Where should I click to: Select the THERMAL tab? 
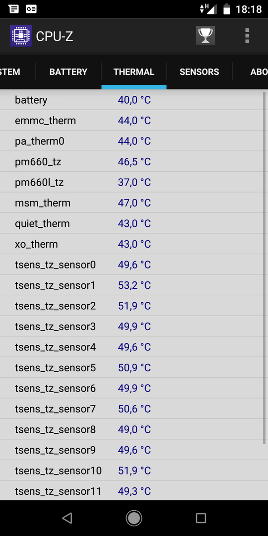pos(134,72)
